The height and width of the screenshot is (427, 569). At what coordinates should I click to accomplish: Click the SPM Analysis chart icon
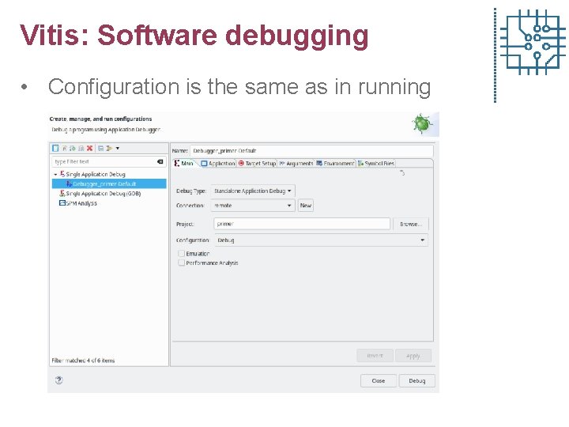(62, 203)
